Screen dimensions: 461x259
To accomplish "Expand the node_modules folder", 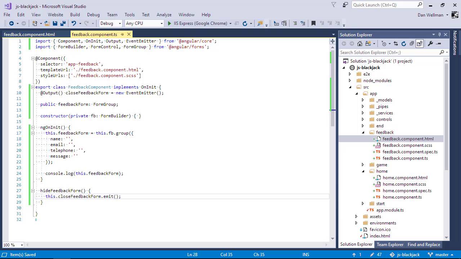I will point(350,81).
